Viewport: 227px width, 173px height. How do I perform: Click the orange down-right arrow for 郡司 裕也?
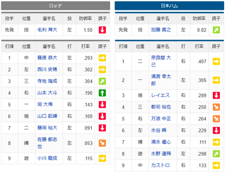[x=216, y=107]
